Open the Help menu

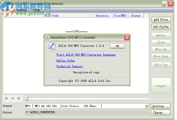[36, 10]
